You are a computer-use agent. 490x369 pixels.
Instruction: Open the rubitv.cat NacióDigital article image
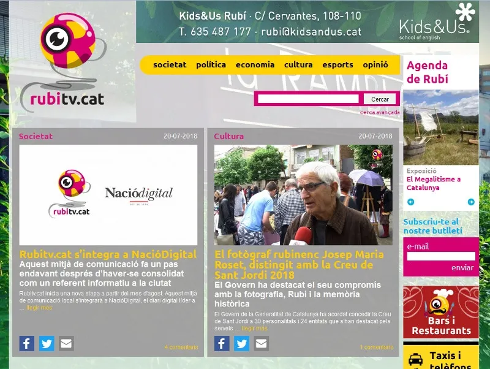click(108, 195)
